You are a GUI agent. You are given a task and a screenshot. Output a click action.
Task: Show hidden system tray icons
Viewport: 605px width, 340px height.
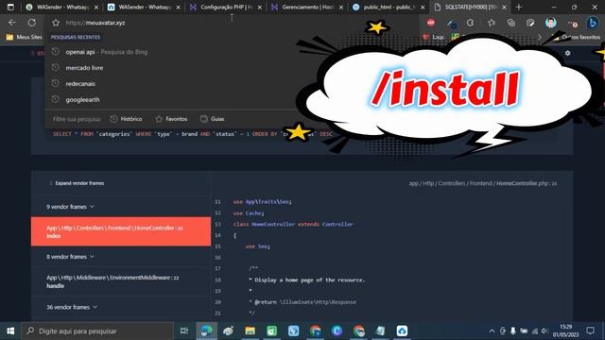492,331
